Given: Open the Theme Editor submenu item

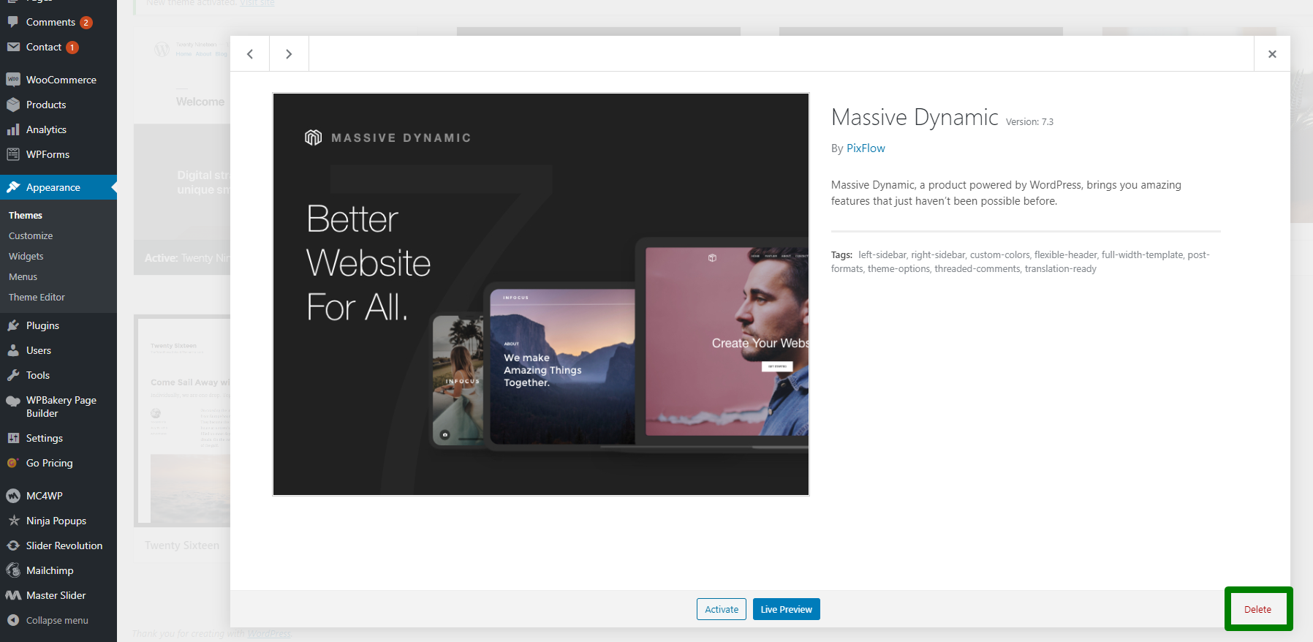Looking at the screenshot, I should pyautogui.click(x=37, y=297).
